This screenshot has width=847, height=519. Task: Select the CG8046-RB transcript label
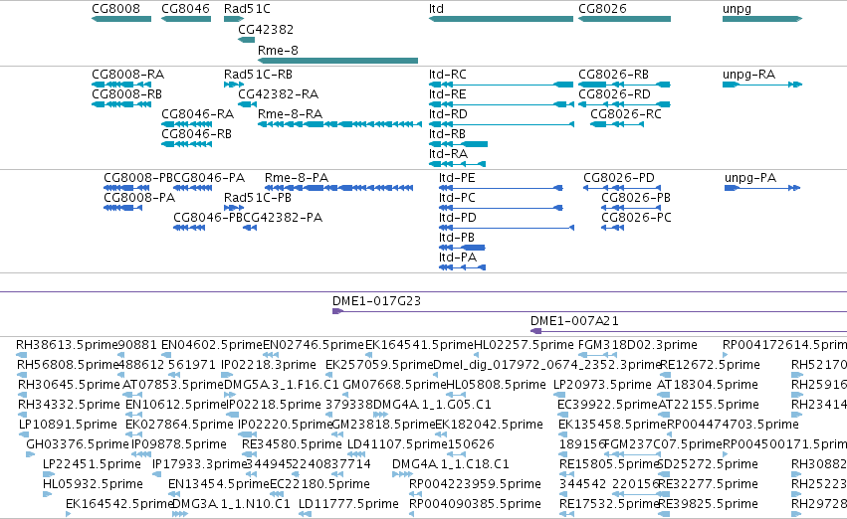197,134
